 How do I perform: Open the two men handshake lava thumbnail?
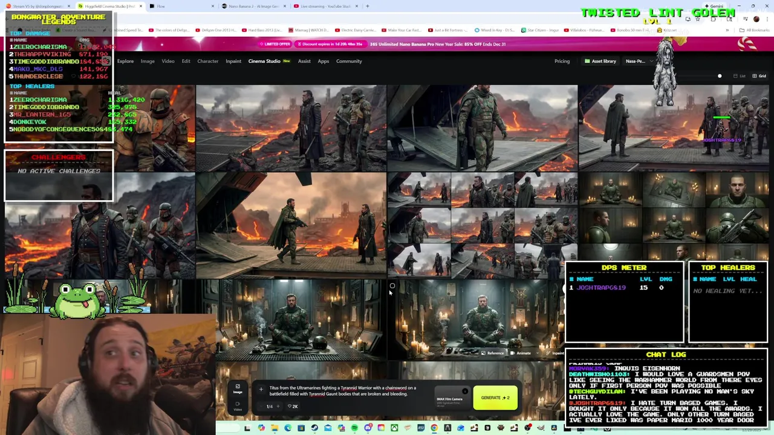tap(290, 225)
